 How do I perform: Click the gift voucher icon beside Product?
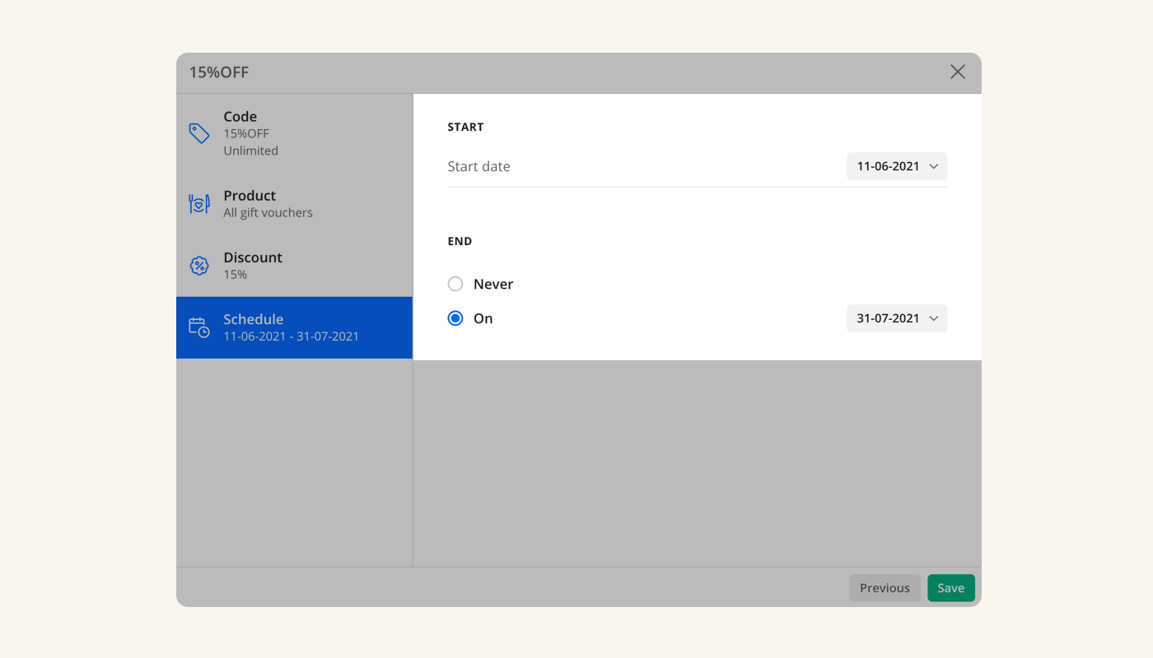click(x=199, y=204)
